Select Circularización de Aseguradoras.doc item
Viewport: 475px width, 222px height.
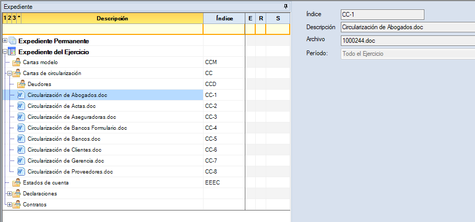click(72, 117)
